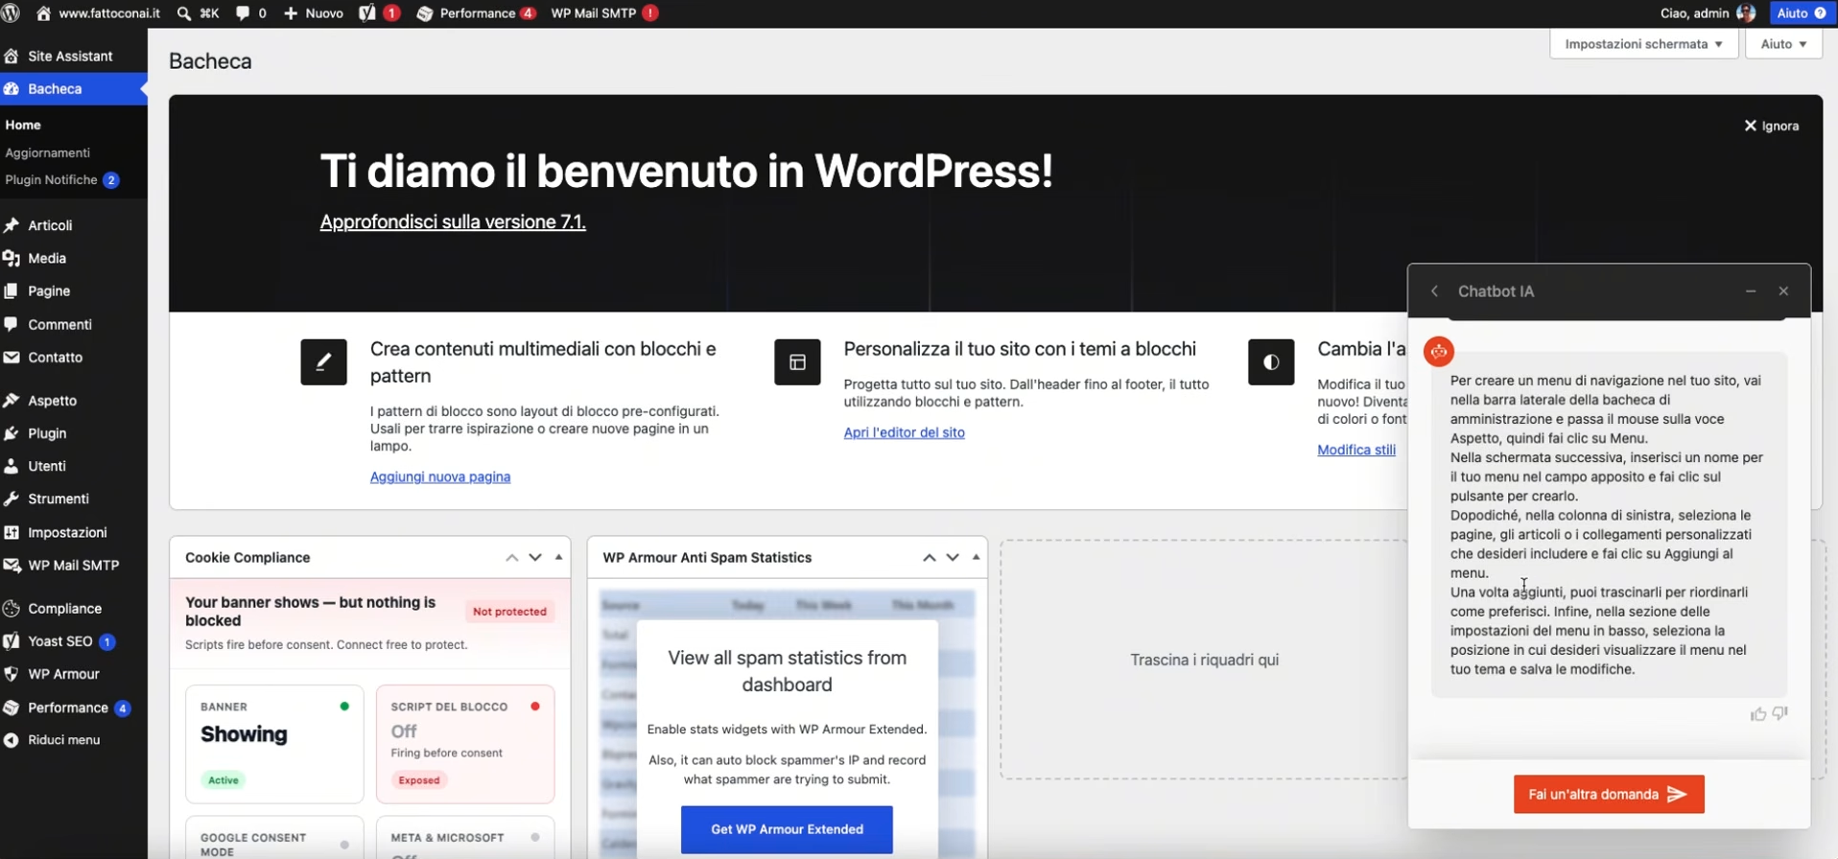
Task: Click the blue Aiuto button in admin bar
Action: (1802, 13)
